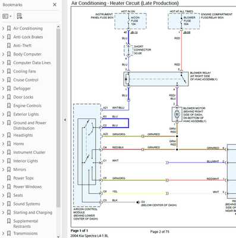The image size is (236, 238).
Task: Click the Interior Lights bookmark icon
Action: (x=9, y=161)
